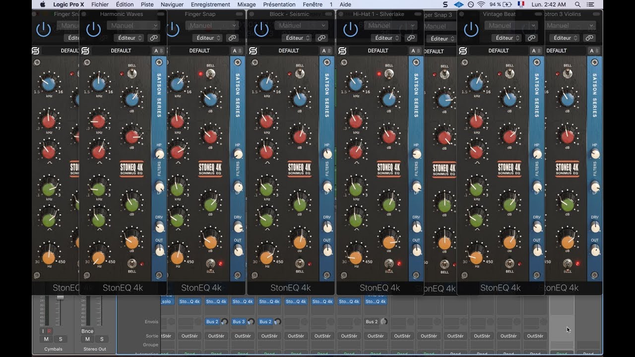Screen dimensions: 635x357
Task: Open the Aide menu
Action: pos(345,4)
